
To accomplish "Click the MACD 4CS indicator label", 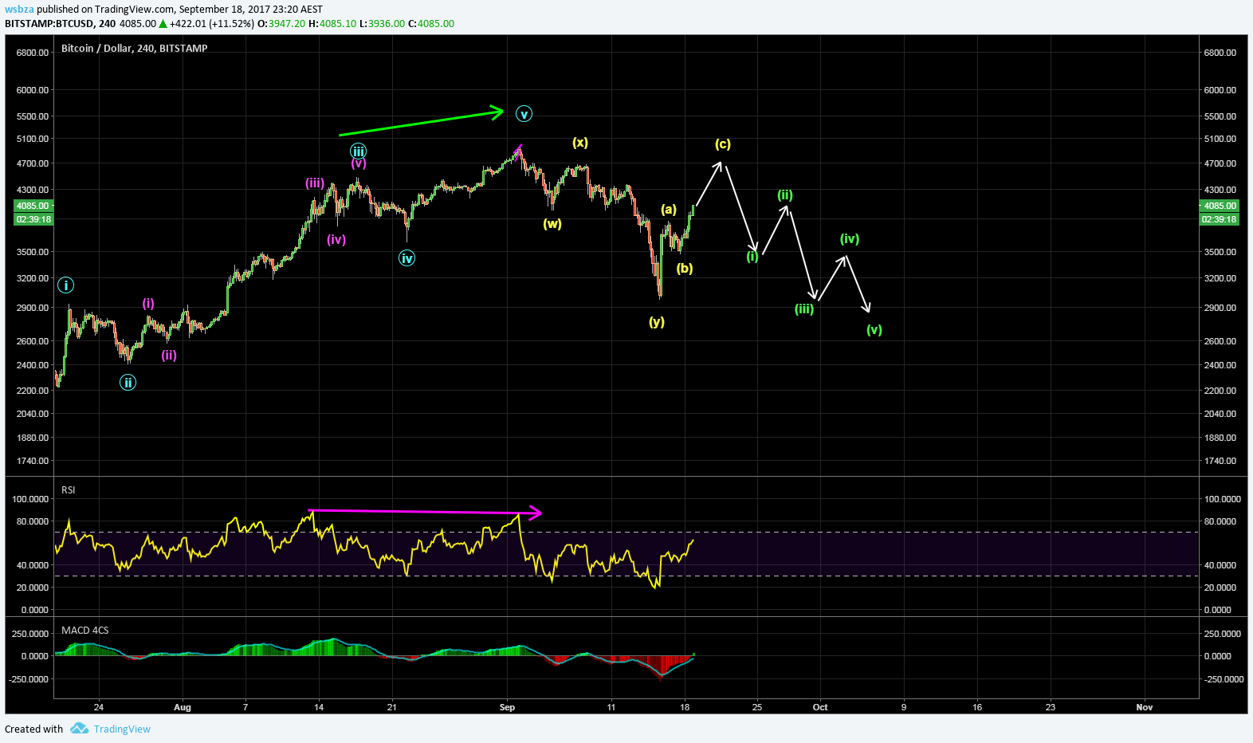I will tap(85, 630).
